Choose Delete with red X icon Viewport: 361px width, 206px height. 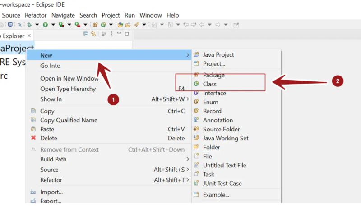(109, 138)
